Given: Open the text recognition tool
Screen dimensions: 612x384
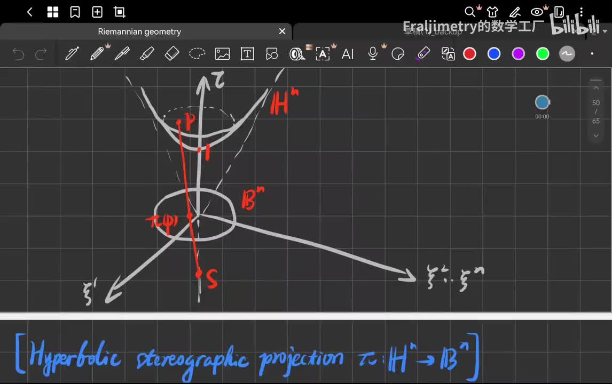Looking at the screenshot, I should coord(323,54).
